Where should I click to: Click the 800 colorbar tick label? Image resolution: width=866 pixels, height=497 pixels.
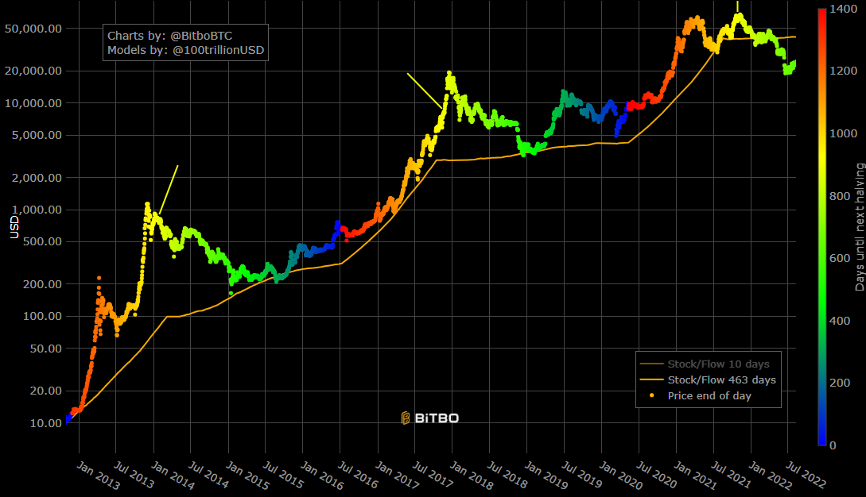[840, 196]
